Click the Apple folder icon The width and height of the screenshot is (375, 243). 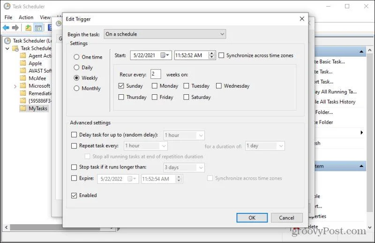(23, 63)
